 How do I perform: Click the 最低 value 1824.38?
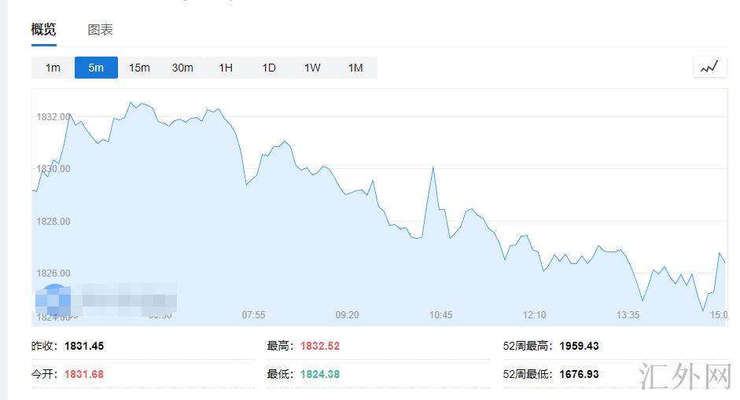[x=320, y=374]
